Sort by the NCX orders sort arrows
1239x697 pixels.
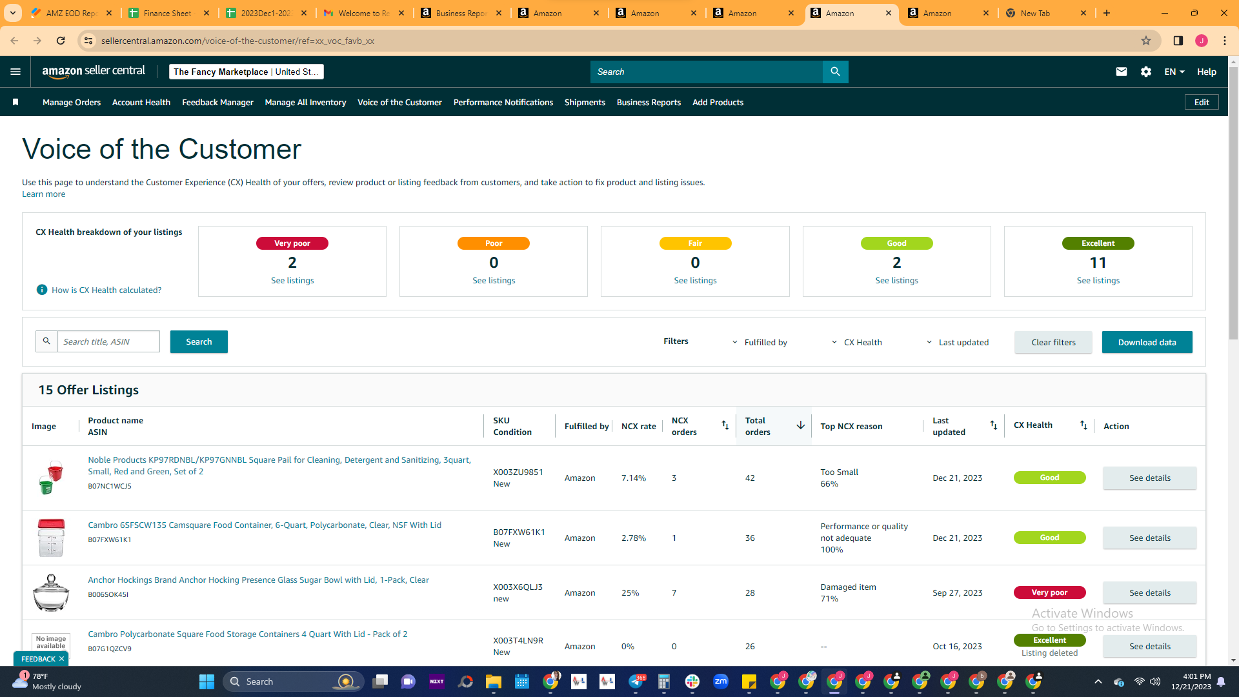click(725, 425)
